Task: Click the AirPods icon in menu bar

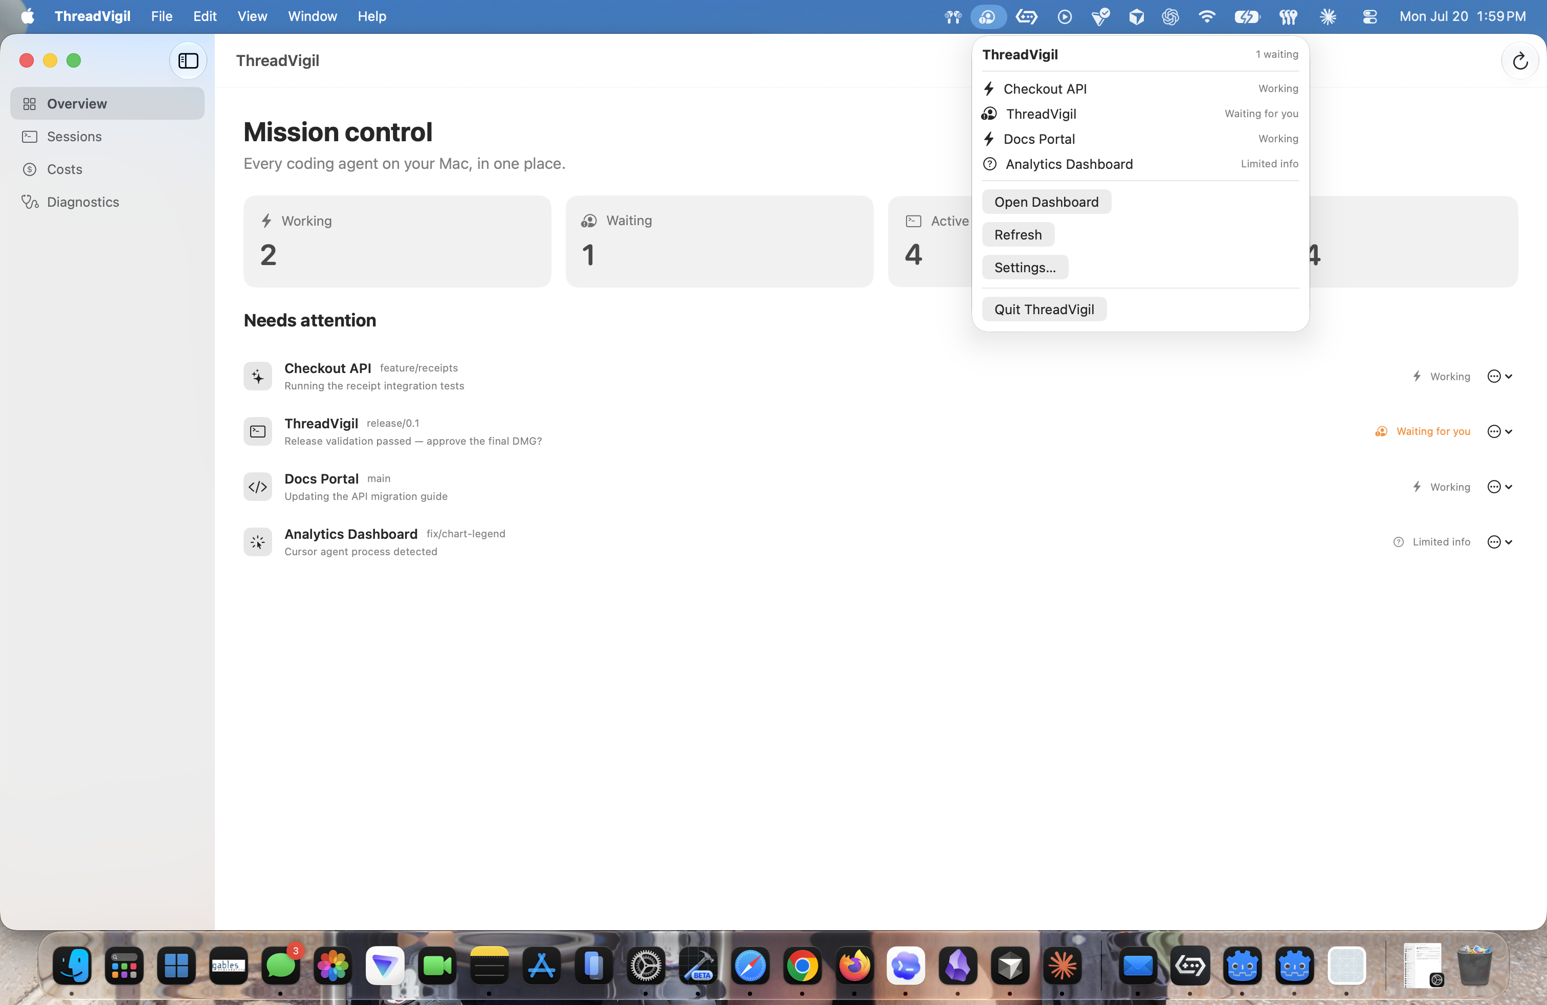Action: pos(953,17)
